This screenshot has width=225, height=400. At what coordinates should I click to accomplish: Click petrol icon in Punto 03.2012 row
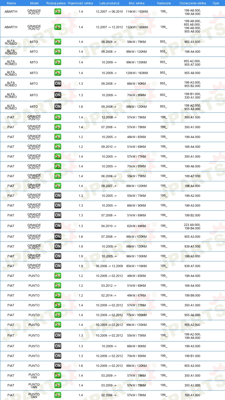pos(58,286)
